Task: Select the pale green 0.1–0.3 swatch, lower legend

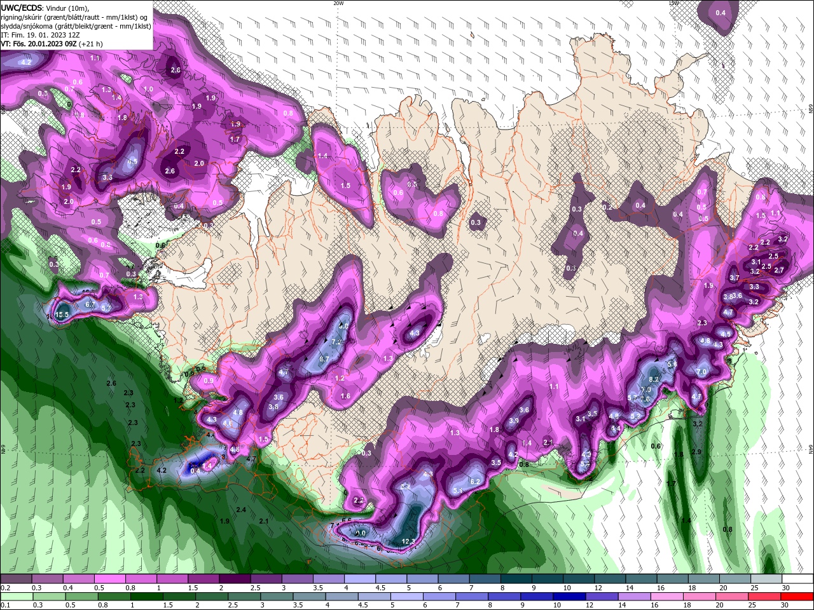Action: point(17,597)
